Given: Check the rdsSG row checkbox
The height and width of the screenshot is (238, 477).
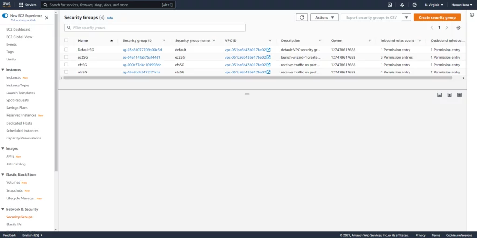Looking at the screenshot, I should pos(66,72).
